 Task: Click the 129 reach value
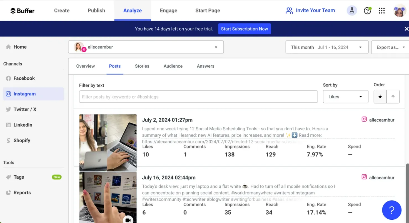pos(271,154)
